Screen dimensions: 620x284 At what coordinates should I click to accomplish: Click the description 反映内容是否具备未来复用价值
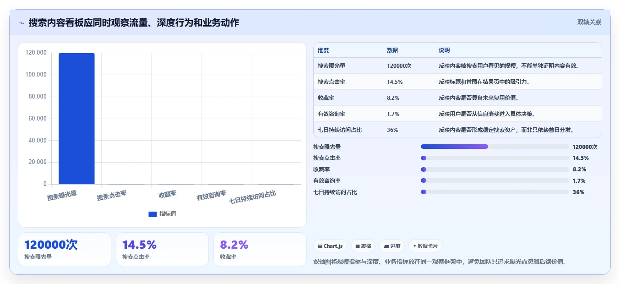click(479, 98)
